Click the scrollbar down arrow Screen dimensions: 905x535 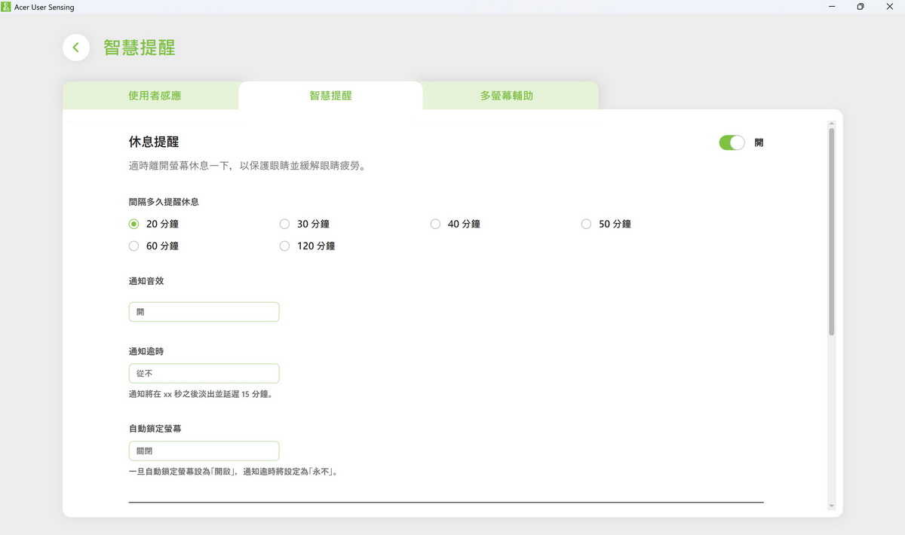832,506
